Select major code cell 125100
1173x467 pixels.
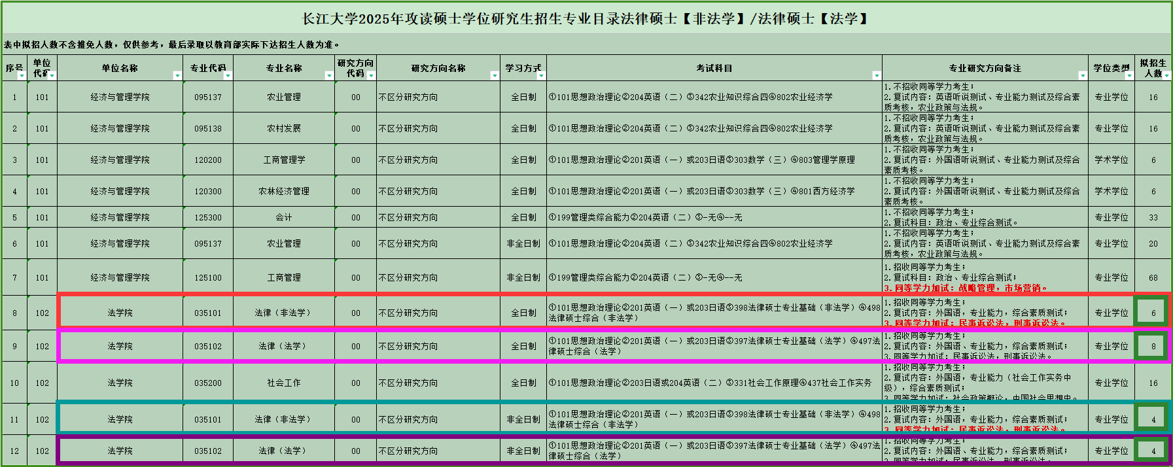[x=208, y=277]
